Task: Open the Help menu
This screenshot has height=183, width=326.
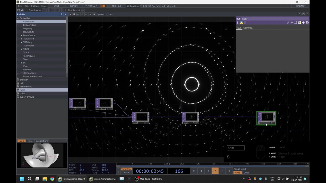Action: [x=43, y=6]
